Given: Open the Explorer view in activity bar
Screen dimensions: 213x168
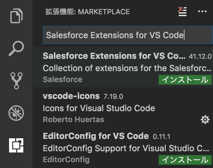Looking at the screenshot, I should pos(16,16).
